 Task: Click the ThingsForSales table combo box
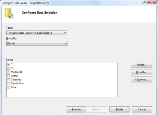tap(37, 33)
